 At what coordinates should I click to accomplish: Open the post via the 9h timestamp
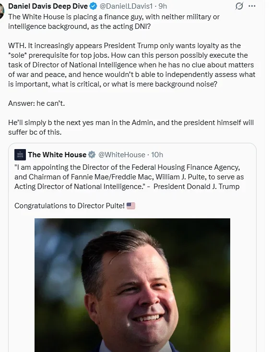pyautogui.click(x=163, y=6)
